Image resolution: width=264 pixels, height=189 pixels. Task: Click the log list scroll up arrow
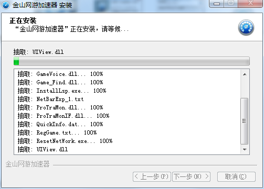coord(245,74)
